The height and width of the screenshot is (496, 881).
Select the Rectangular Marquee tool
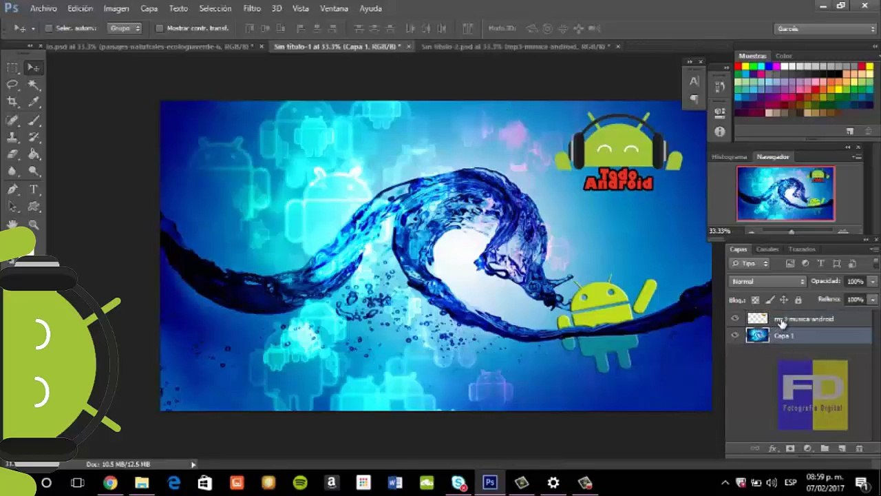(12, 68)
